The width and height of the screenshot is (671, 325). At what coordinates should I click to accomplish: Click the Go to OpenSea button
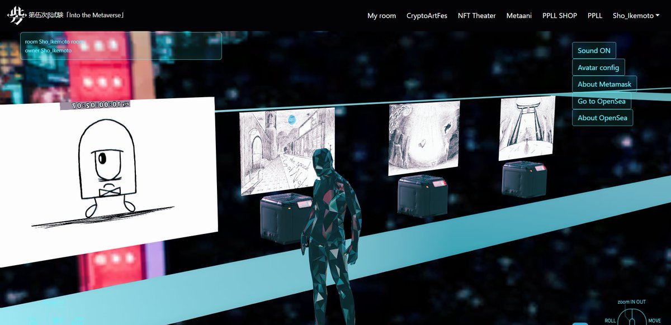pos(602,101)
